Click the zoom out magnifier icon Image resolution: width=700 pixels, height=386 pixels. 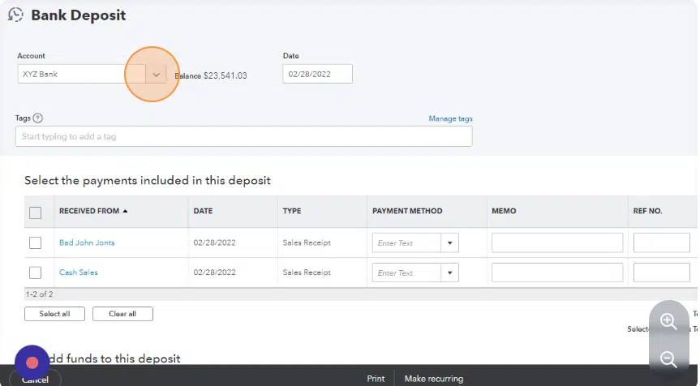tap(668, 359)
